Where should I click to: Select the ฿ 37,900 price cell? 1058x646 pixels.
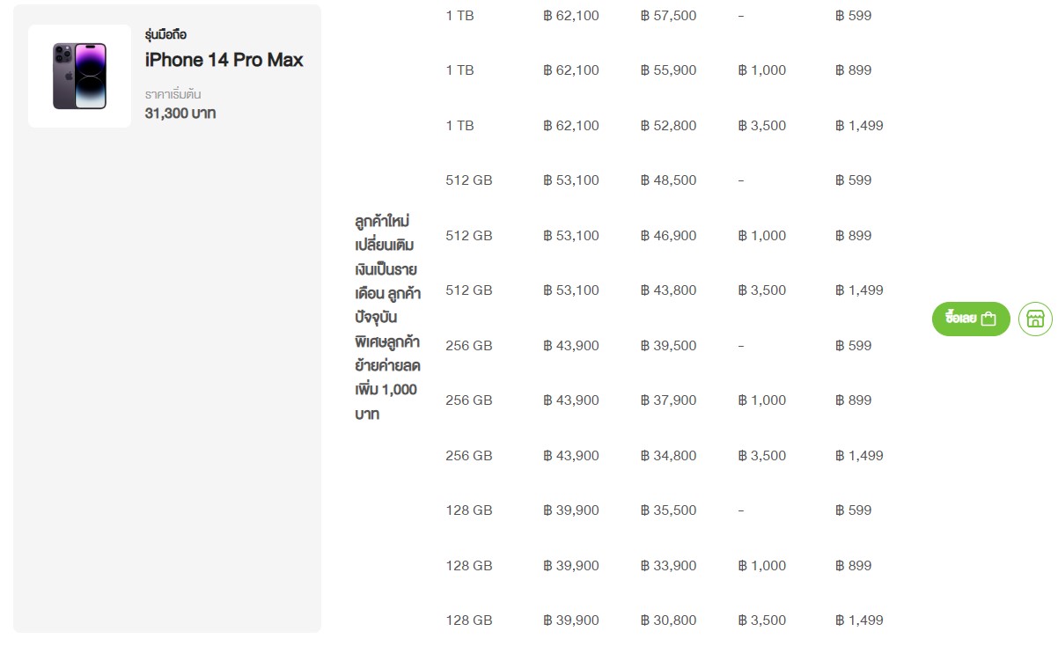(x=668, y=400)
